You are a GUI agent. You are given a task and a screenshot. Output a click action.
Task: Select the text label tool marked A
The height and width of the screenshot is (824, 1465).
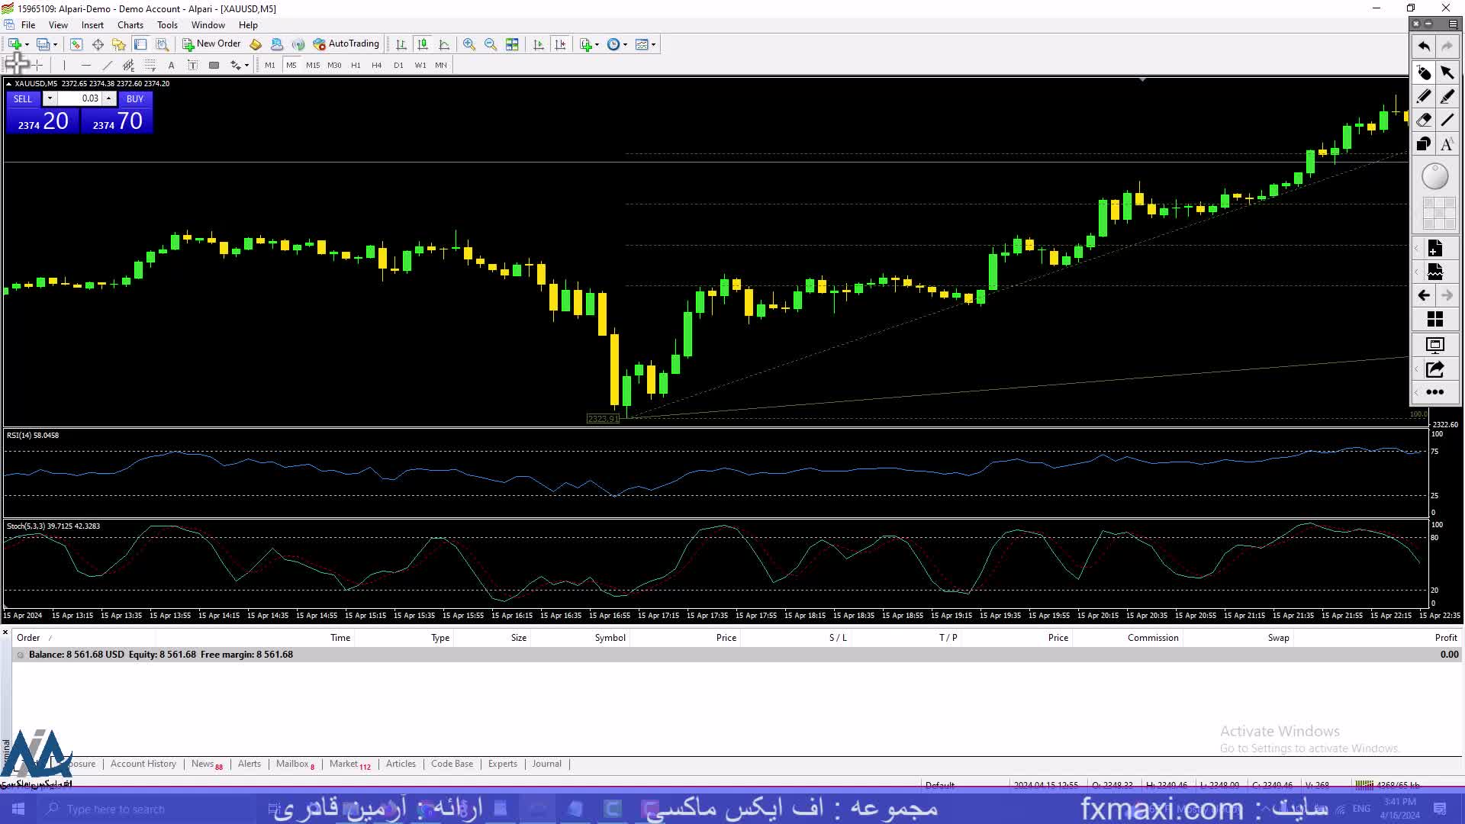(171, 65)
